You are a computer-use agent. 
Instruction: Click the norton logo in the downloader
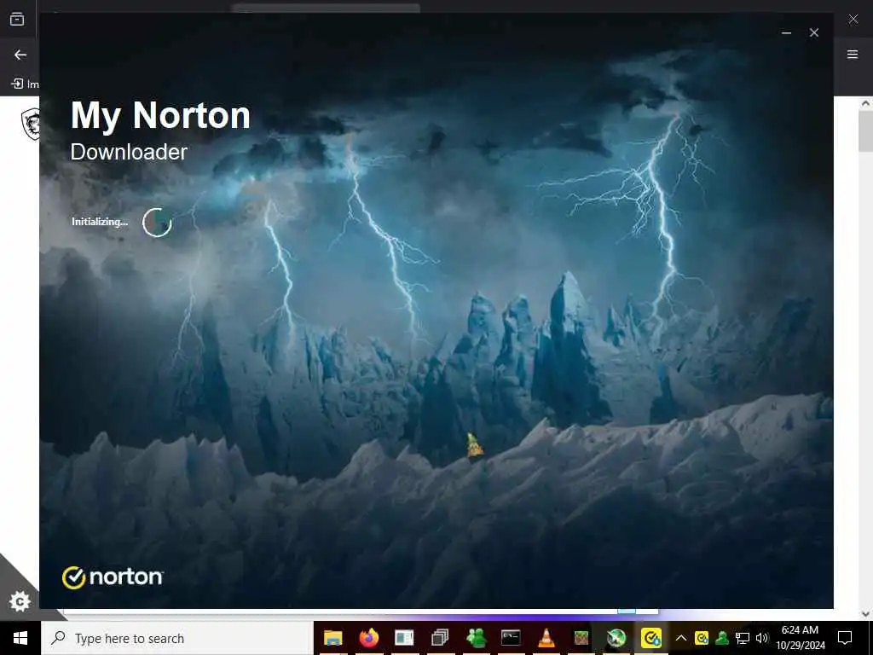click(113, 577)
